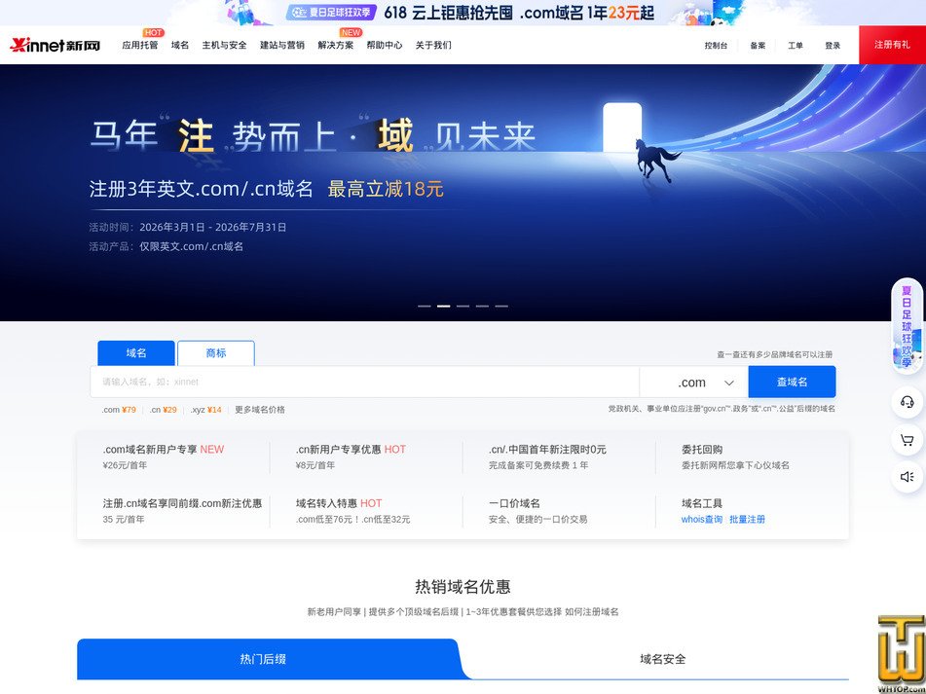Screen dimensions: 926x694
Task: Expand the .com suffix dropdown
Action: tap(694, 383)
